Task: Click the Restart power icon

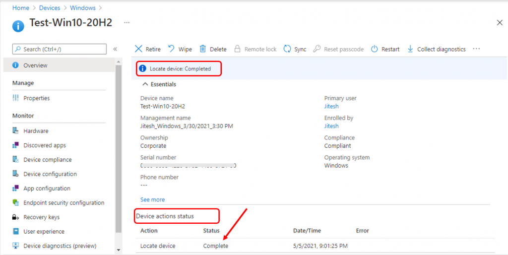Action: coord(375,49)
